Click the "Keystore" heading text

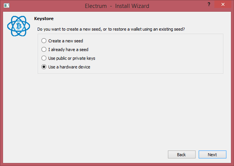click(44, 19)
